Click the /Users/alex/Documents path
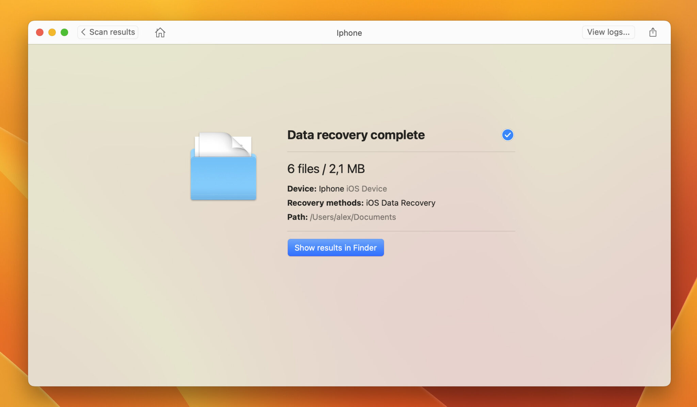Image resolution: width=697 pixels, height=407 pixels. 353,217
